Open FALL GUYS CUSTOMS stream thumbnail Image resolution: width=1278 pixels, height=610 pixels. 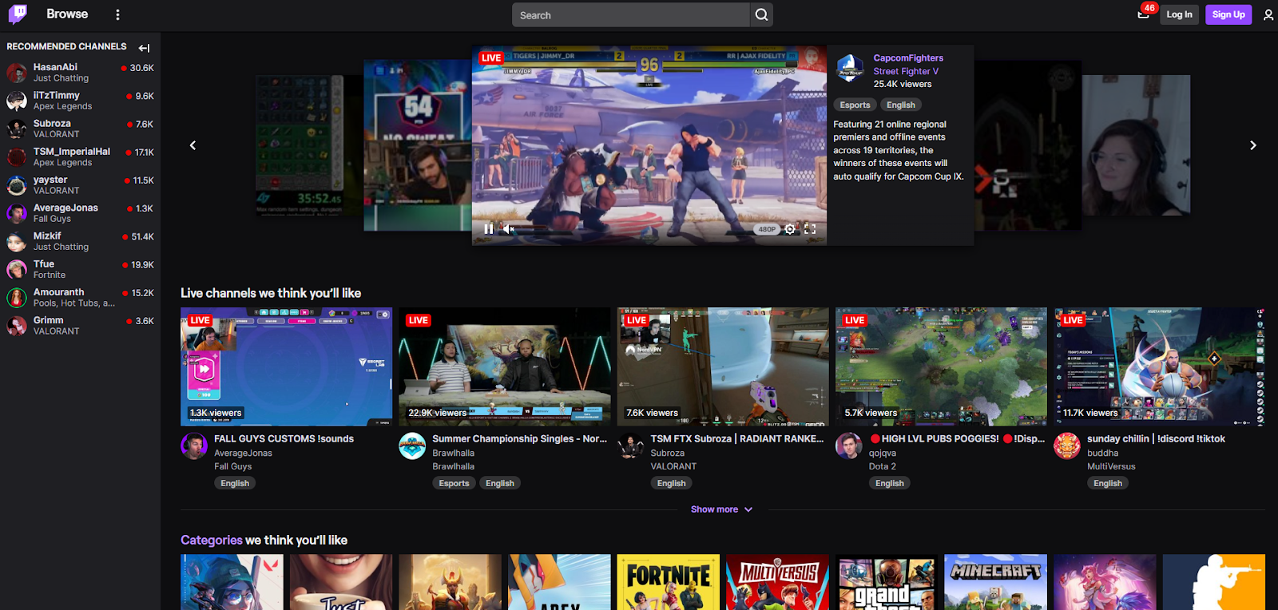coord(286,366)
